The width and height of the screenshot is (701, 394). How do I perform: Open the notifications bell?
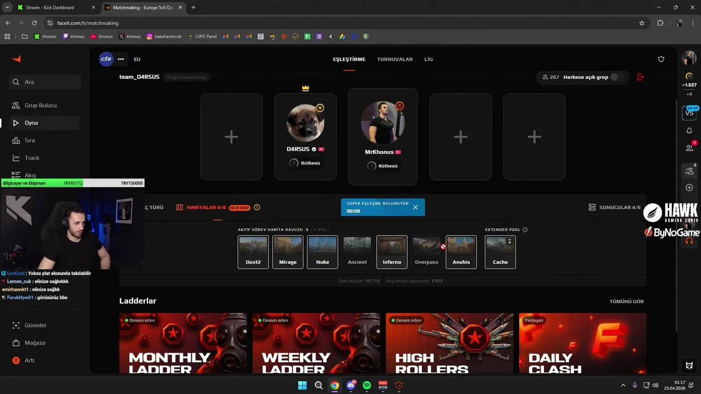[689, 131]
